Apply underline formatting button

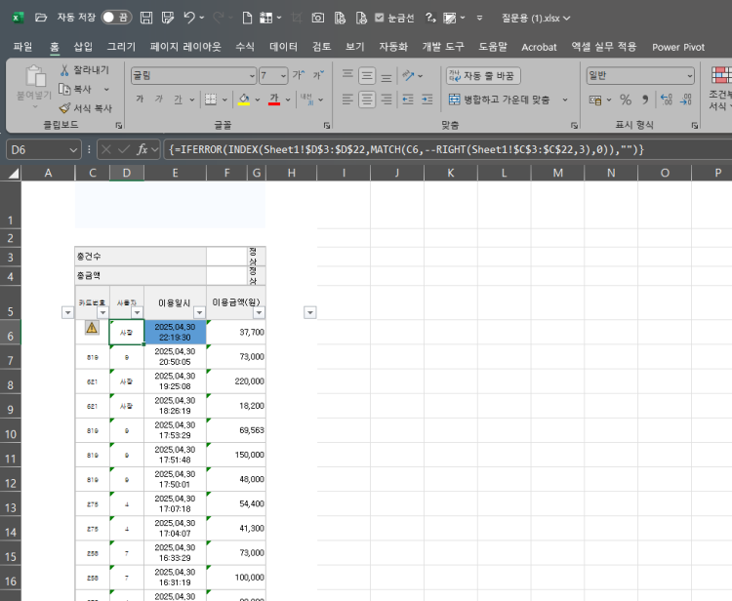tap(178, 99)
